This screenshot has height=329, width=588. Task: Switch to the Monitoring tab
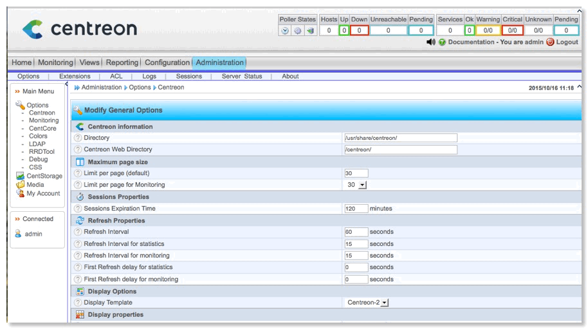coord(55,62)
